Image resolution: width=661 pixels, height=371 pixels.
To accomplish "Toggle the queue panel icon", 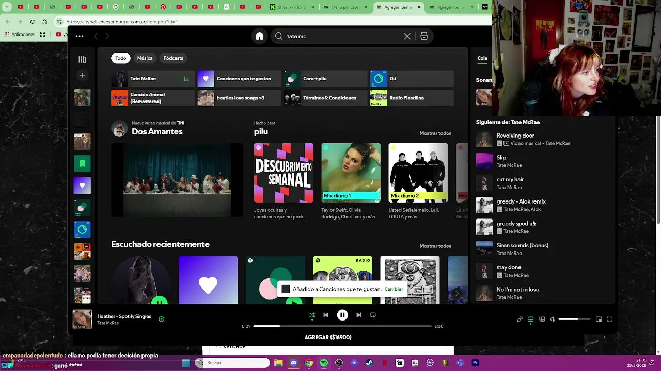I will coord(531,319).
